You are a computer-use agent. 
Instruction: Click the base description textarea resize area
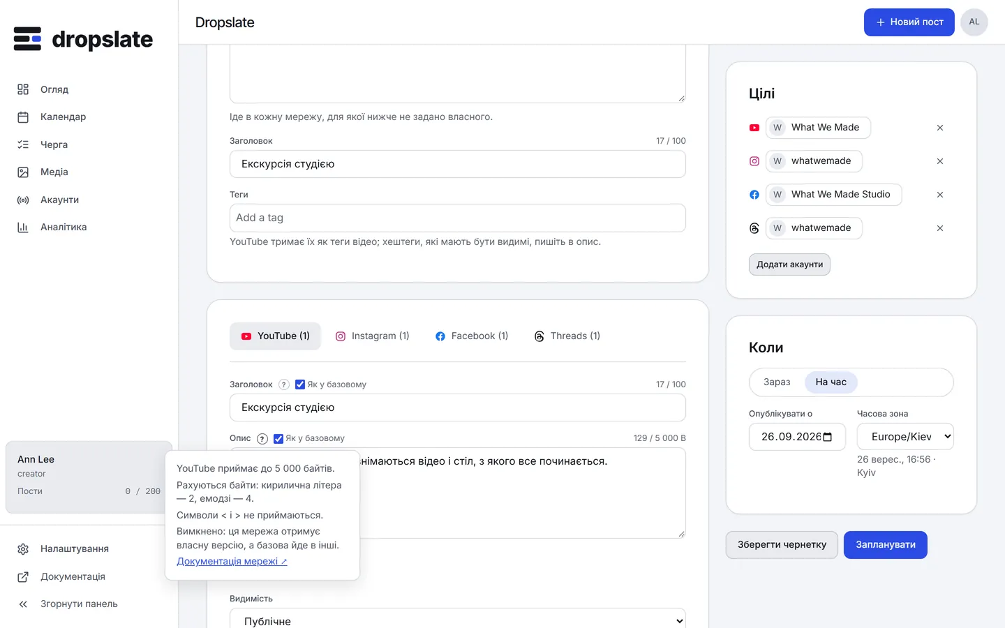coord(681,98)
